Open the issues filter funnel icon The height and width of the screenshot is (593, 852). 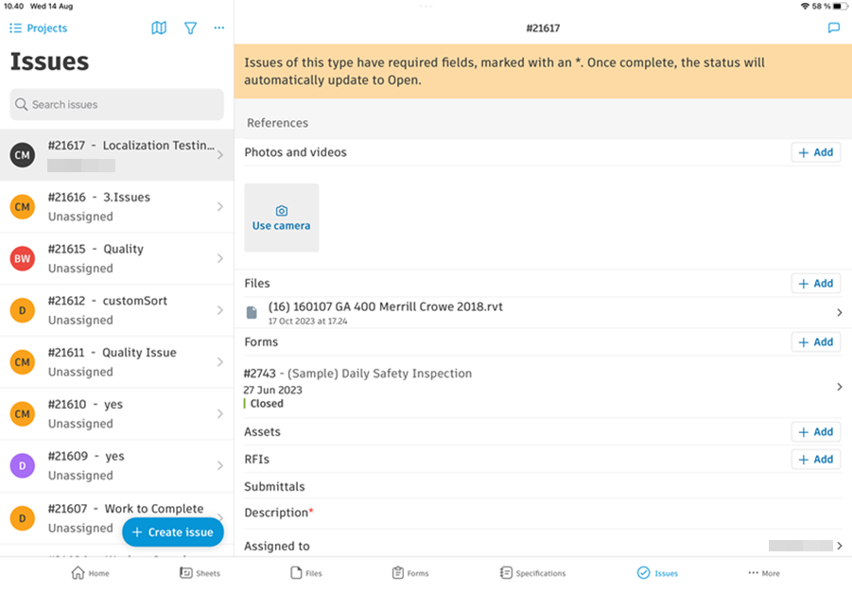(x=190, y=27)
